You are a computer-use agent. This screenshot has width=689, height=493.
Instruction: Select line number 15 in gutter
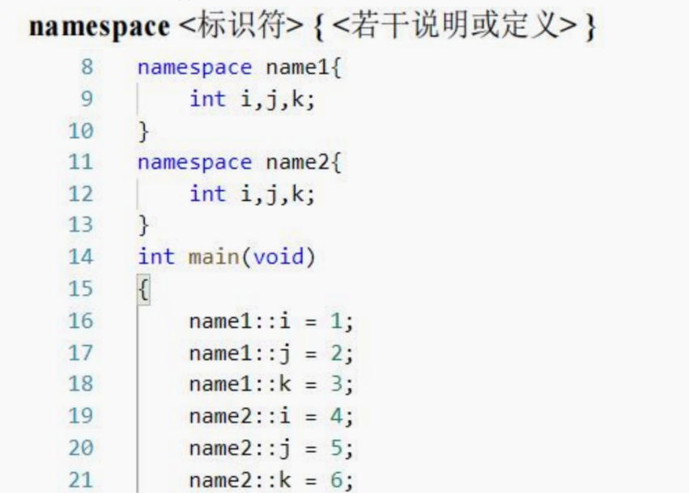[x=81, y=289]
